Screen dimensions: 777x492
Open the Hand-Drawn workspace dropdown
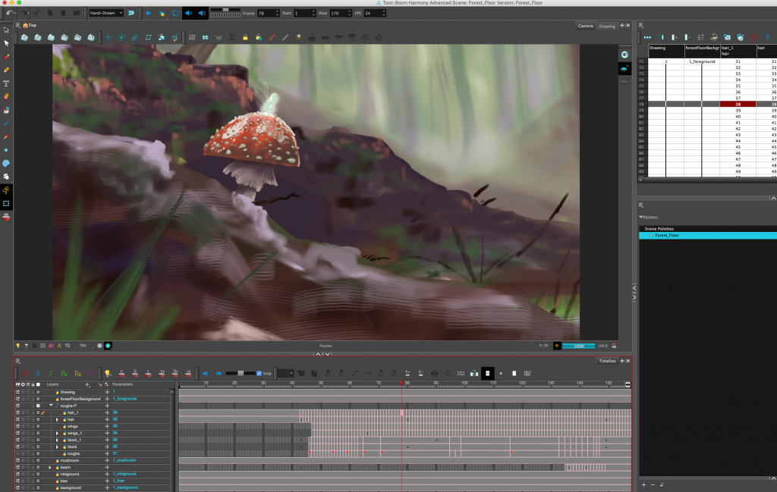106,13
